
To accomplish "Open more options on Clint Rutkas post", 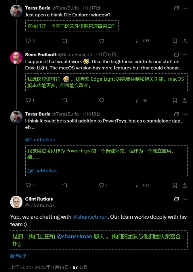I will coord(185,199).
